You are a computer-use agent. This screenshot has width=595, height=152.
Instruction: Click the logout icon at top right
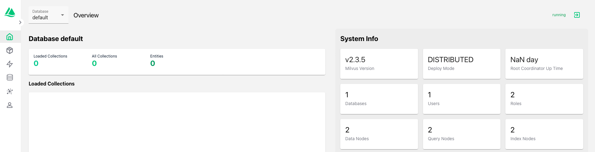point(577,15)
